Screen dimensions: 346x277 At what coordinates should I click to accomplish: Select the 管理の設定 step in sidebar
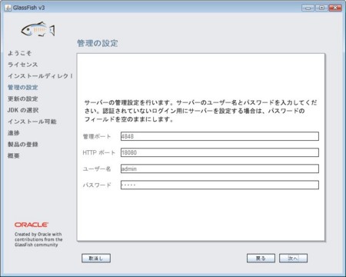pos(22,87)
